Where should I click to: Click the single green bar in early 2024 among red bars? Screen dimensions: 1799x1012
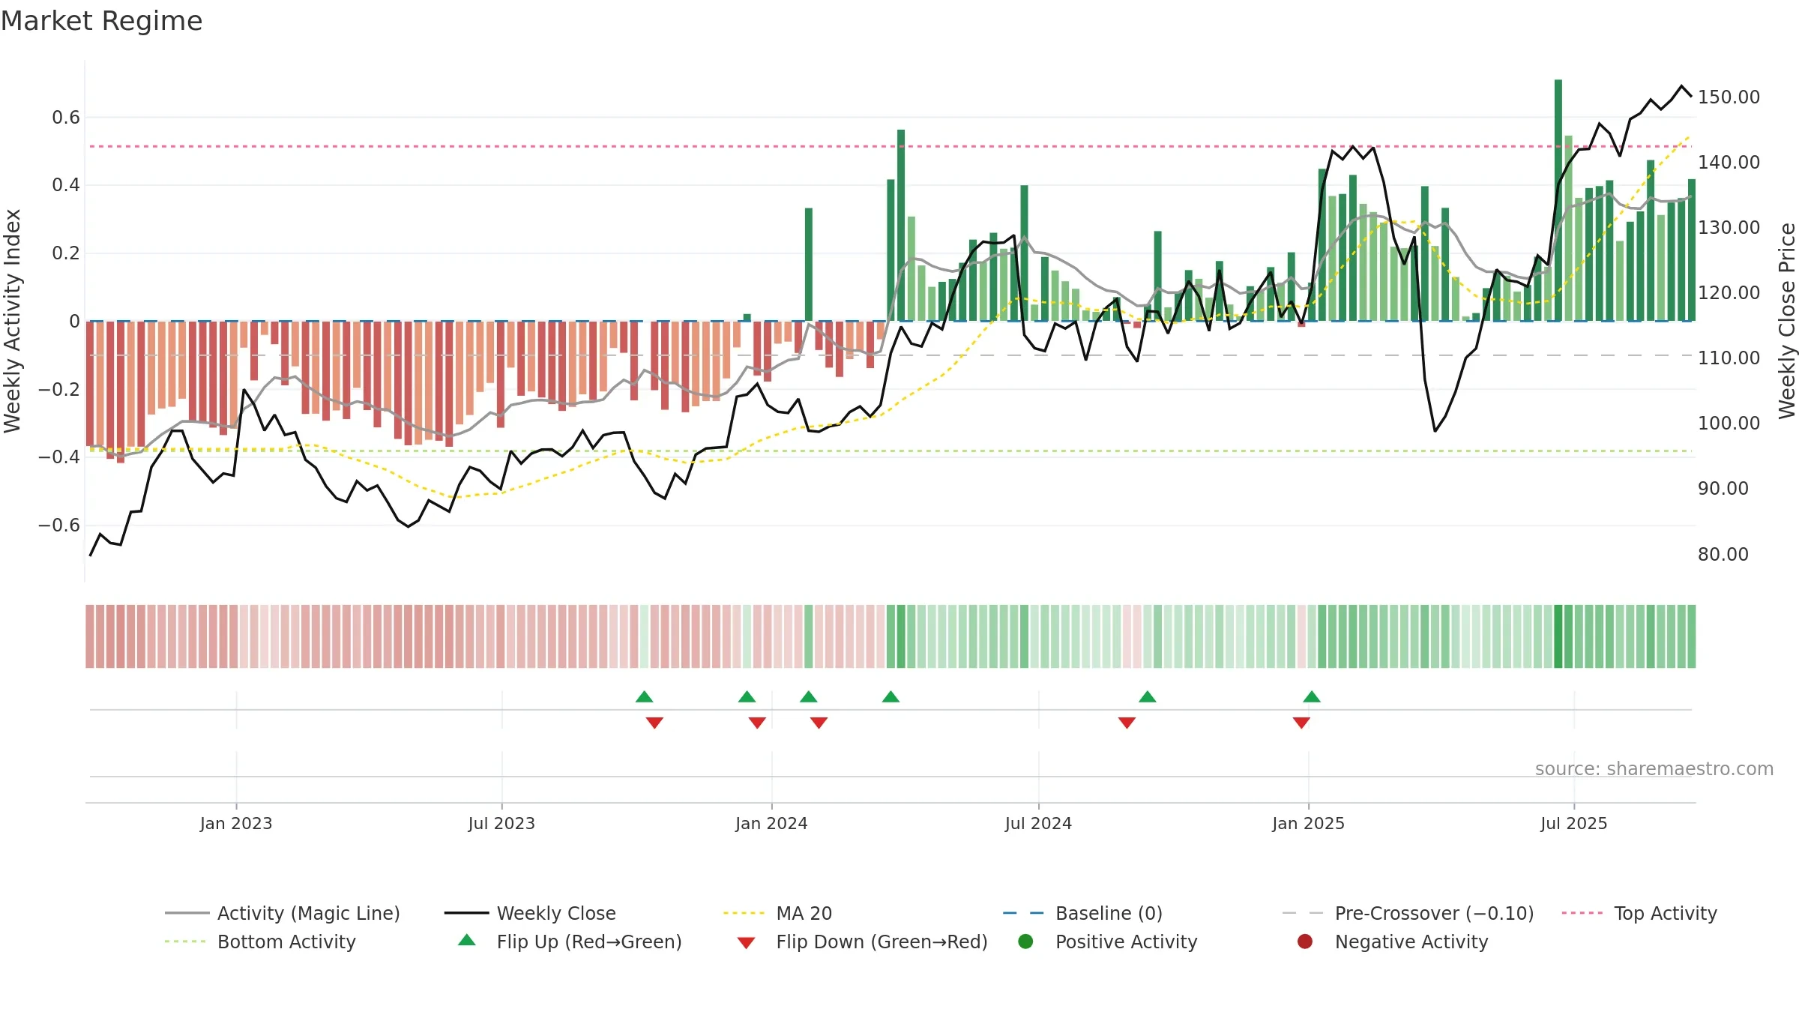pos(809,265)
